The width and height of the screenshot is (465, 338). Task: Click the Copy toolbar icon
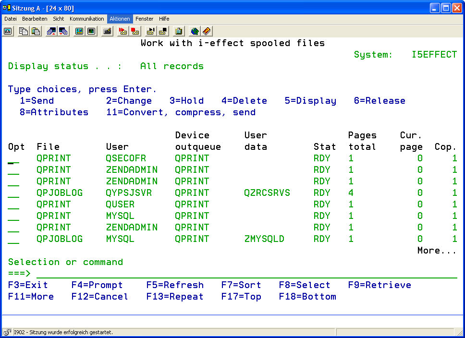pyautogui.click(x=24, y=31)
